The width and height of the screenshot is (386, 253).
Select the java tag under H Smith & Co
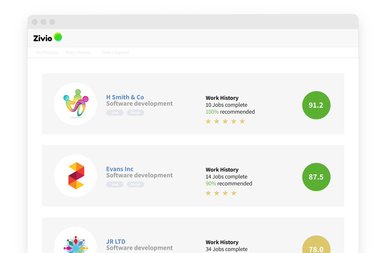pos(115,113)
